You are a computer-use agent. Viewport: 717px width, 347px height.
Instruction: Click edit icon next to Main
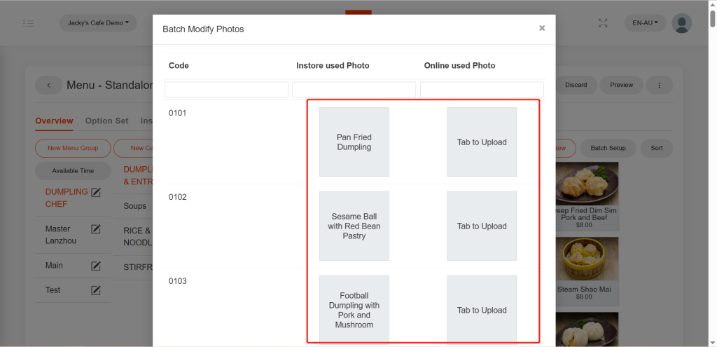click(96, 266)
